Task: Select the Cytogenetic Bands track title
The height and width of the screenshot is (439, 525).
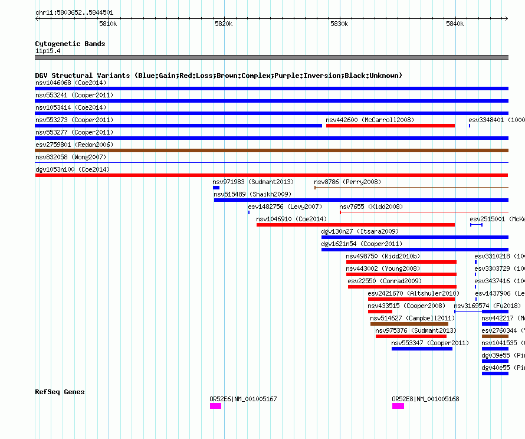Action: coord(70,44)
